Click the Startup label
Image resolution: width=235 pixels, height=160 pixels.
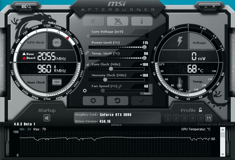tap(47, 110)
